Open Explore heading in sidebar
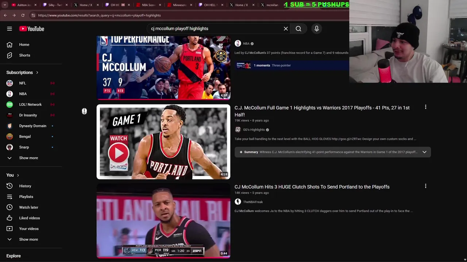 coord(13,256)
